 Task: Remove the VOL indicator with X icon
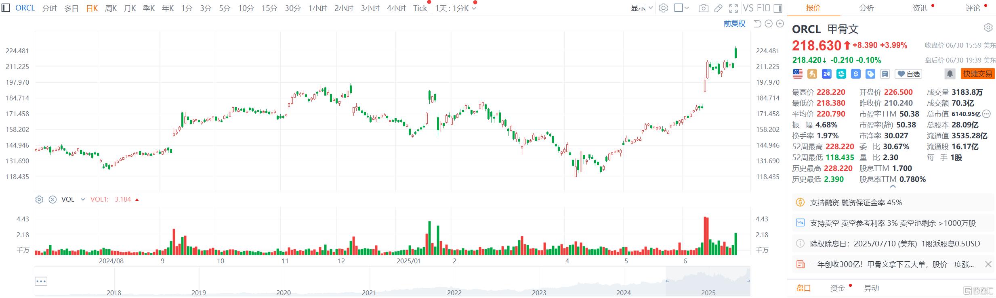(53, 200)
